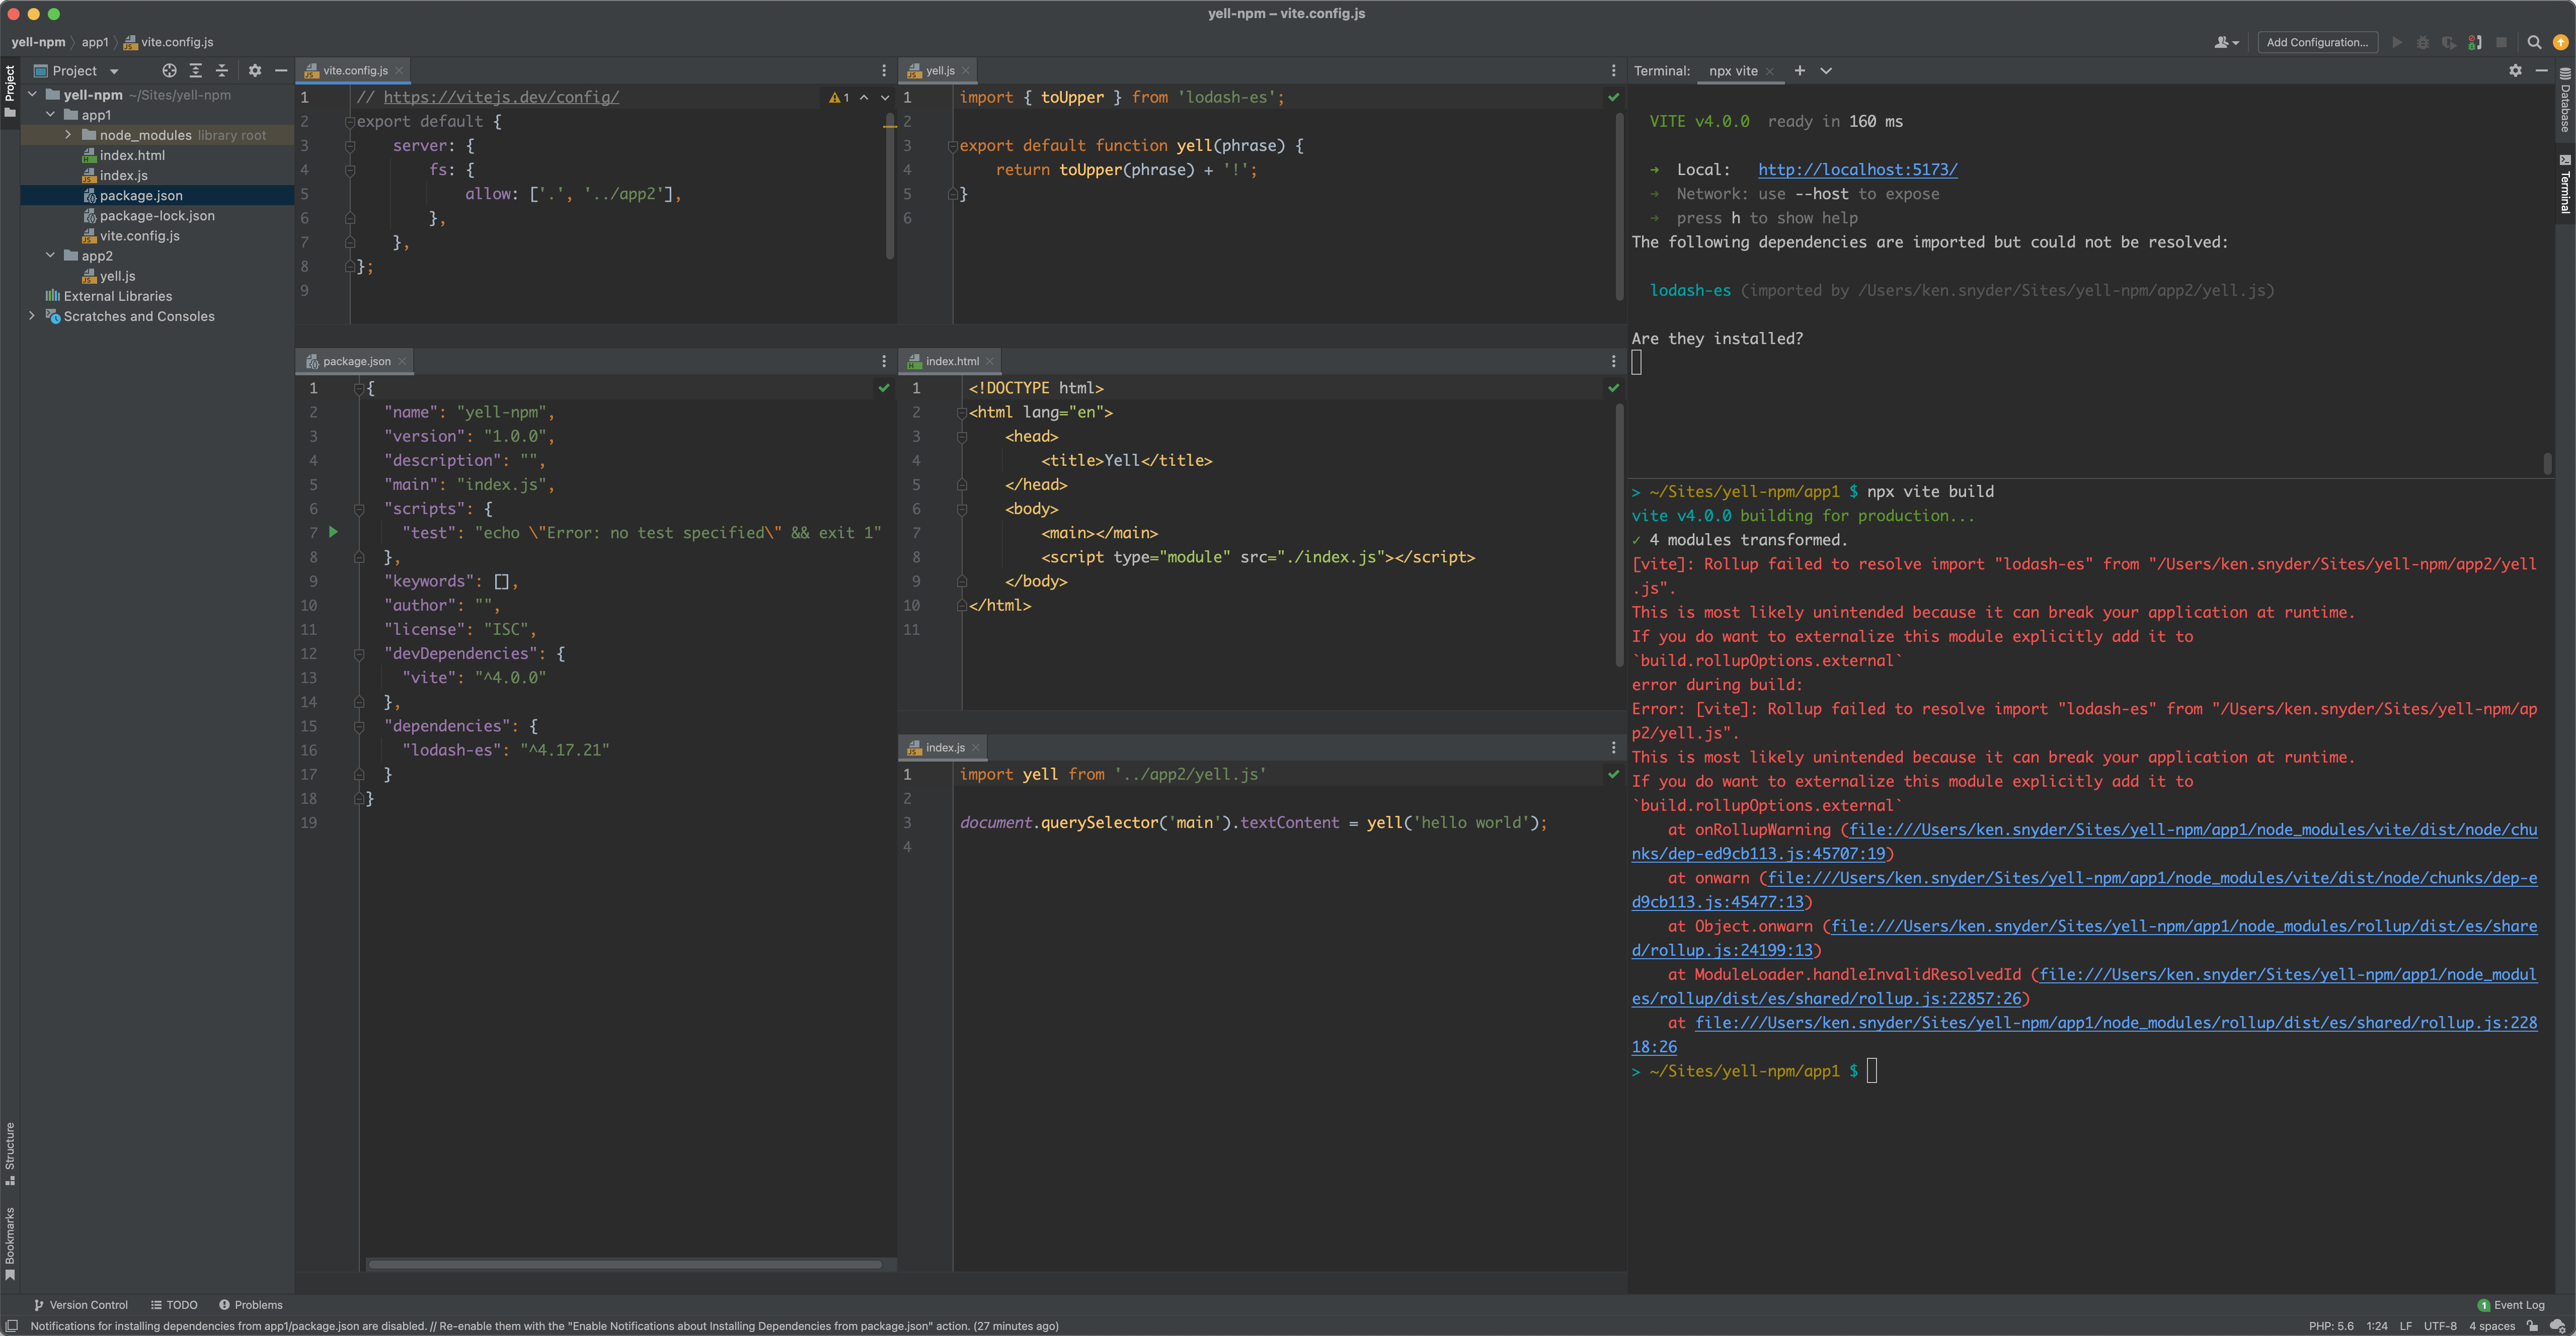This screenshot has height=1336, width=2576.
Task: Click Collapse All in Project panel
Action: click(x=222, y=71)
